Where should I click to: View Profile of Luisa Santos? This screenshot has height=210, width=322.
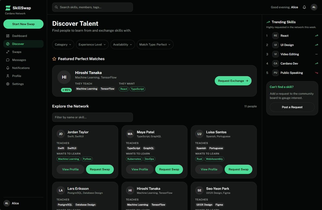[209, 169]
